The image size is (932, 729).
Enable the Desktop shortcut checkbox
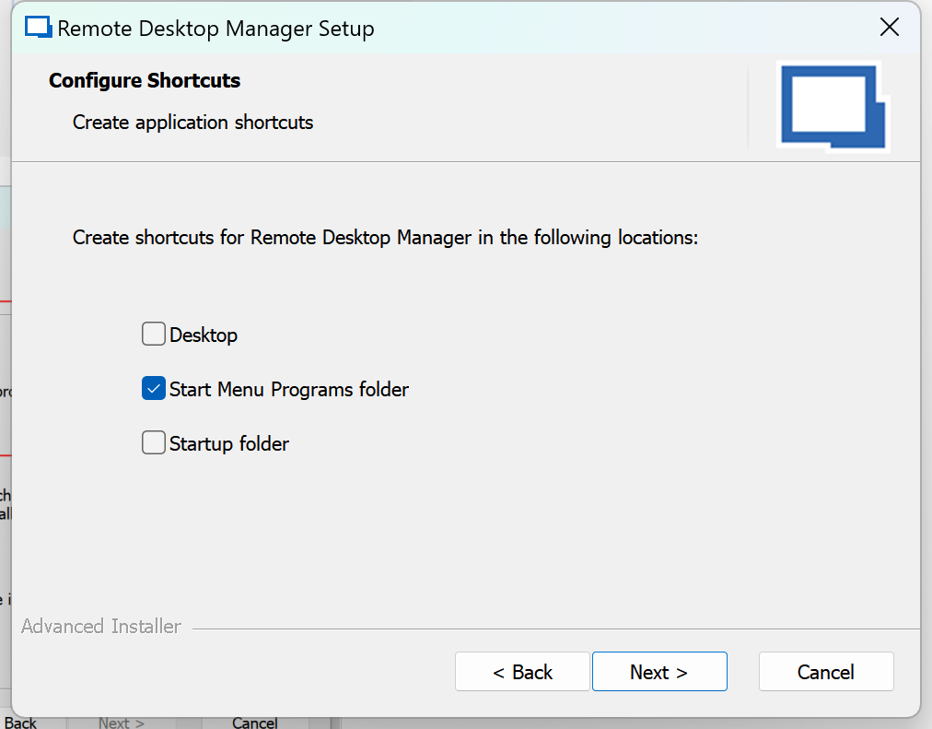point(153,335)
